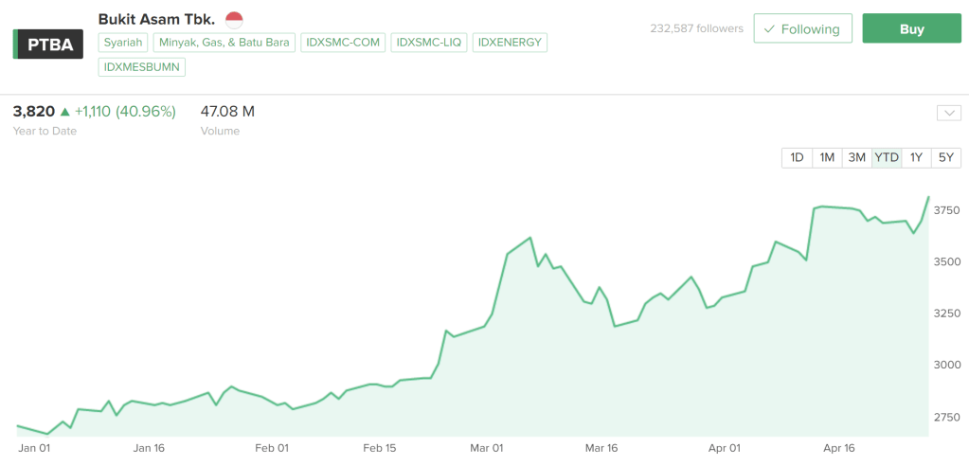This screenshot has height=466, width=969.
Task: Select the 1M chart range
Action: click(x=827, y=157)
